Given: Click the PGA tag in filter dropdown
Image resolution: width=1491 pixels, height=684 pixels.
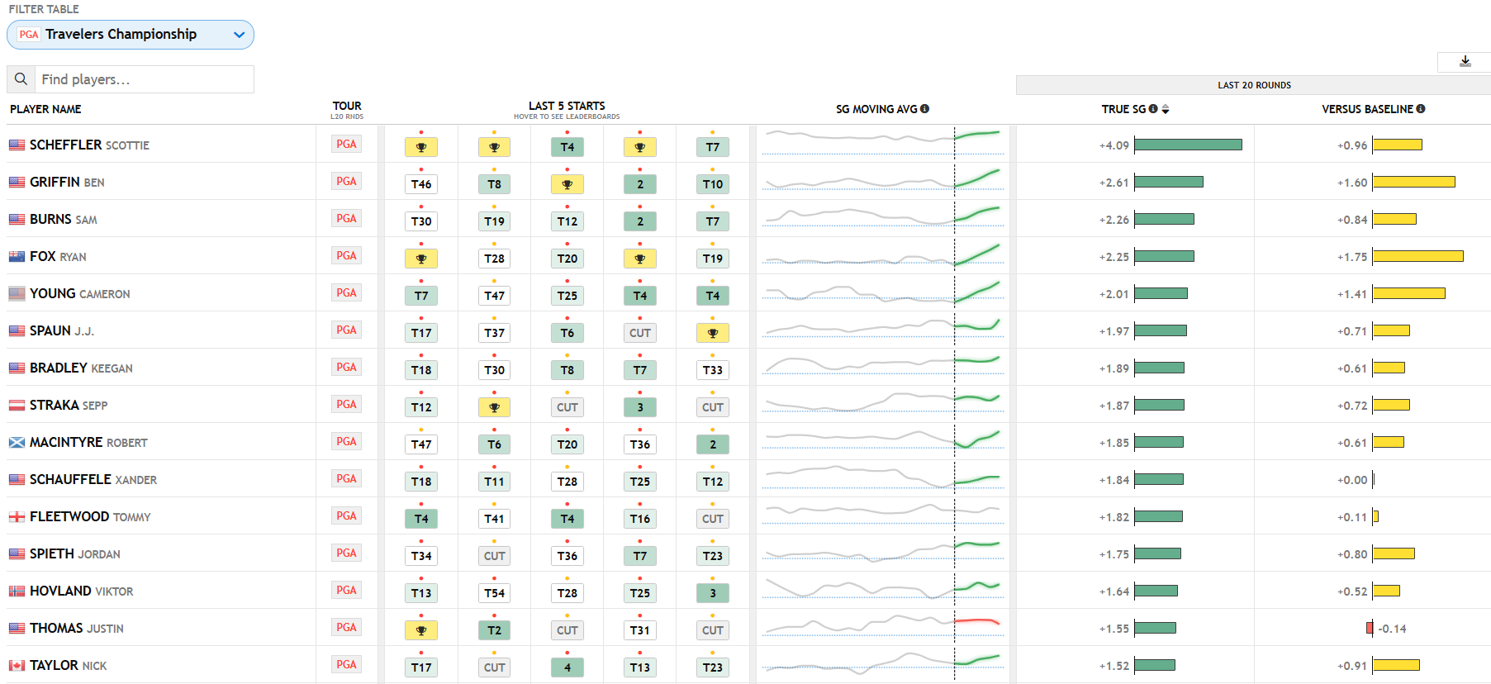Looking at the screenshot, I should click(29, 35).
